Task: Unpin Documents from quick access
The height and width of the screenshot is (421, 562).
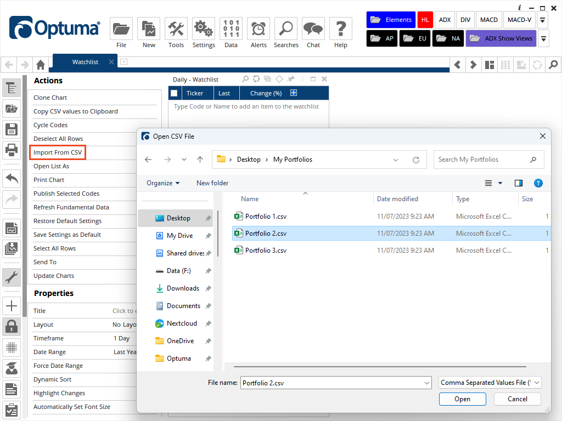Action: [208, 306]
